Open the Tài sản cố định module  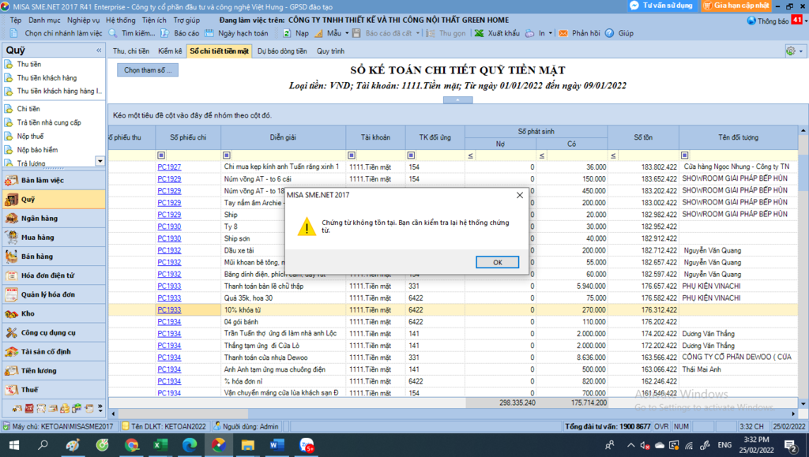click(x=54, y=352)
